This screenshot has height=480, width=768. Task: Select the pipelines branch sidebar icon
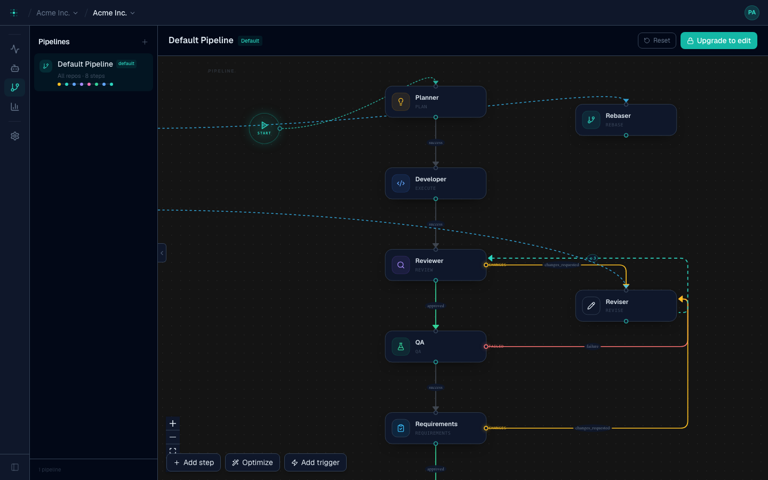click(x=15, y=87)
